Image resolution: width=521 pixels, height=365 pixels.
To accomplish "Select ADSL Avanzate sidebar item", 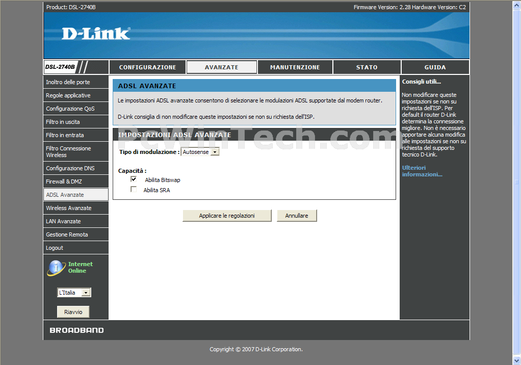I will coord(76,195).
